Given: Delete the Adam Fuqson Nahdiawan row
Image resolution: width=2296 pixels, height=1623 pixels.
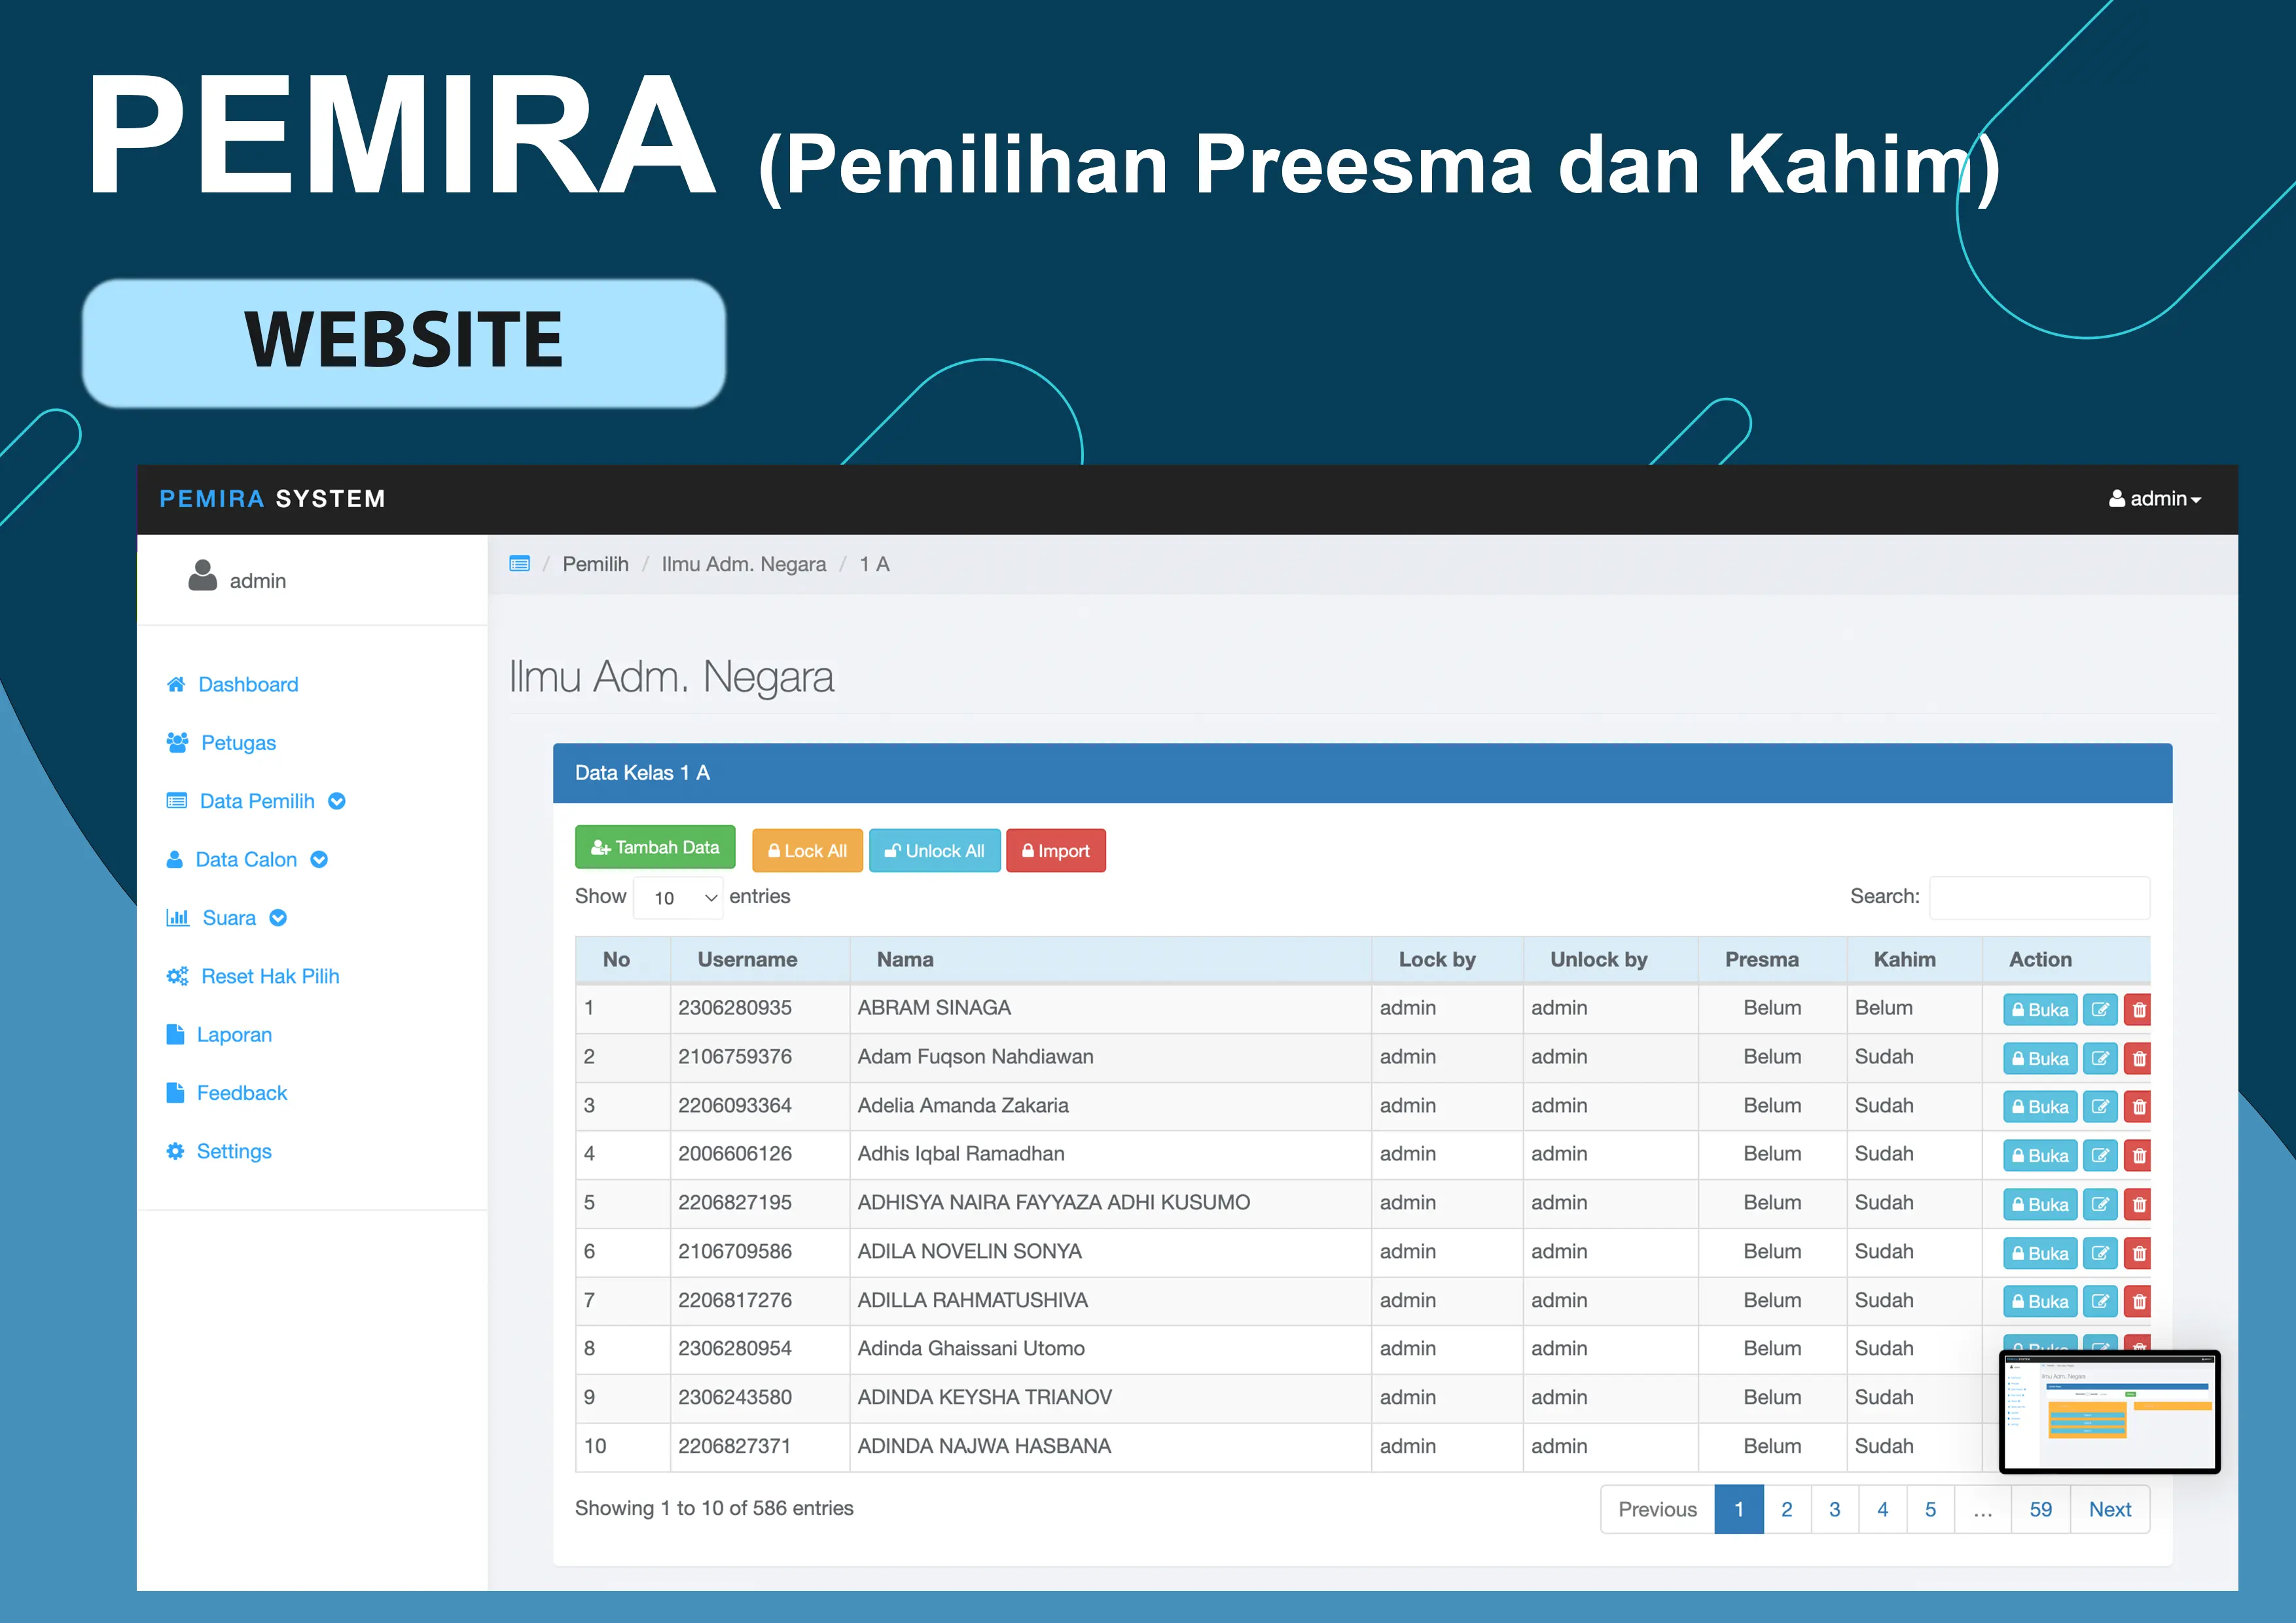Looking at the screenshot, I should pos(2138,1058).
